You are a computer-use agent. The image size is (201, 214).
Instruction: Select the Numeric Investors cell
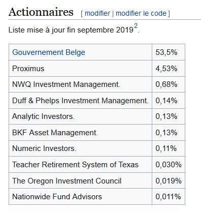pos(80,148)
